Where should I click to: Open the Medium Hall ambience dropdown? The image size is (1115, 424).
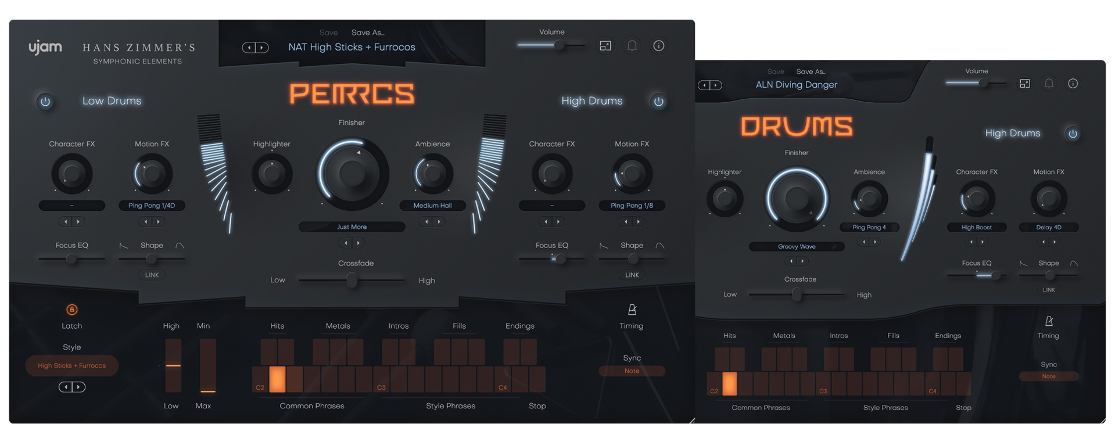coord(432,206)
